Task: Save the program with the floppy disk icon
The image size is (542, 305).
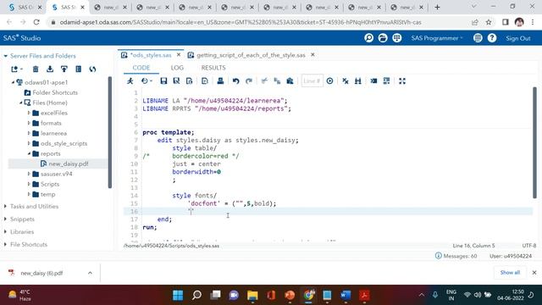Action: coord(163,81)
